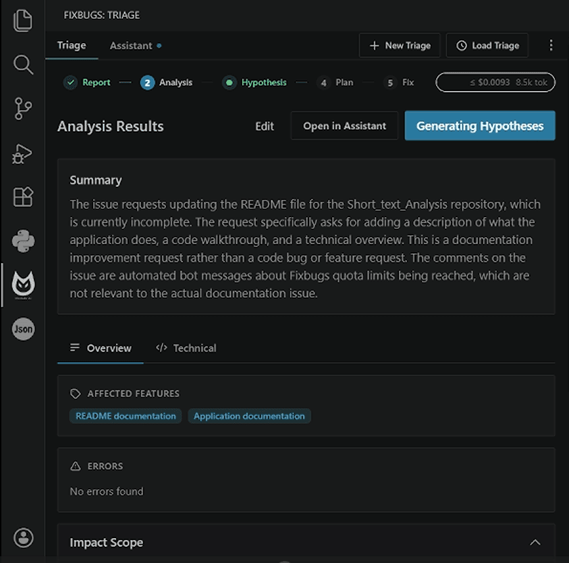The width and height of the screenshot is (569, 563).
Task: Open the three-dot more actions menu
Action: pos(551,45)
